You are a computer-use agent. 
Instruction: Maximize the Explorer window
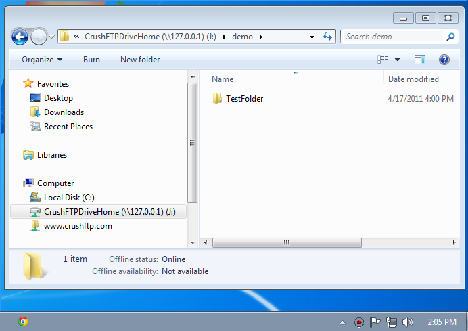click(425, 18)
